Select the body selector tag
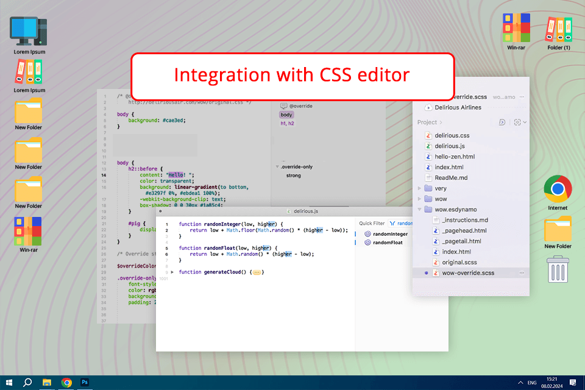 pos(286,115)
